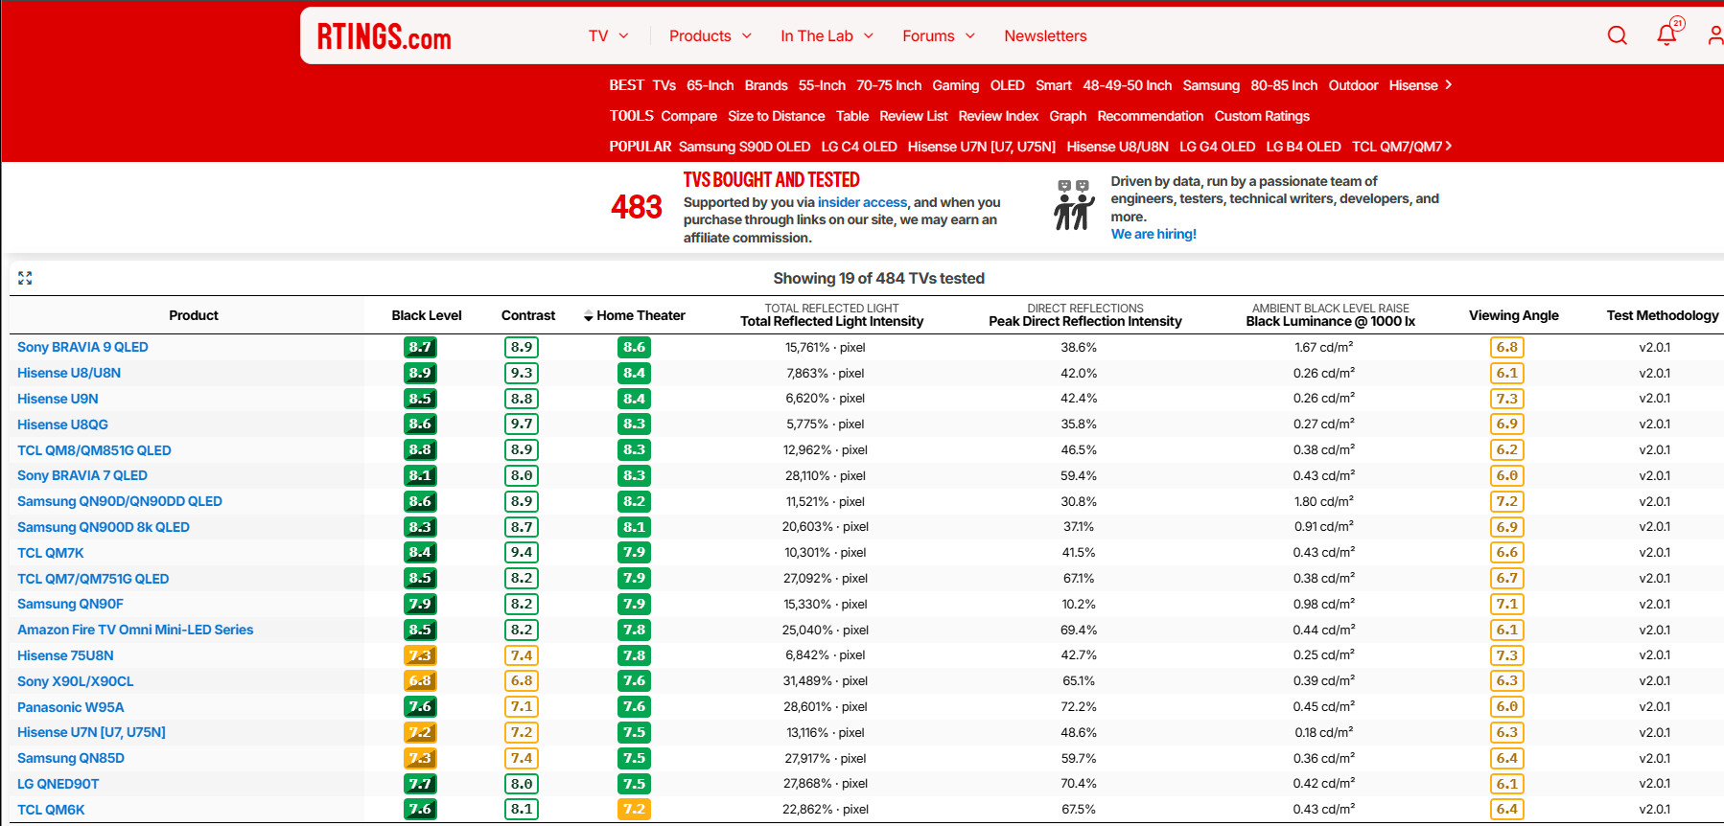This screenshot has width=1724, height=826.
Task: Sort by Contrast column header
Action: 527,315
